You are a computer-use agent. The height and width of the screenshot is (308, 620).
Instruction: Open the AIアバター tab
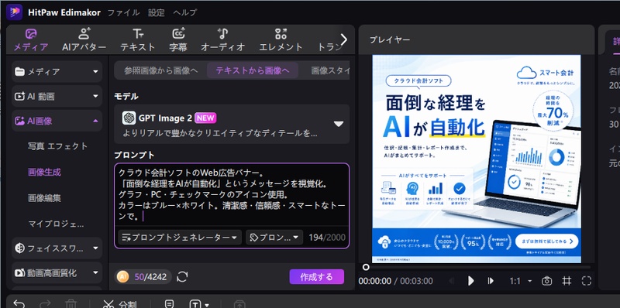coord(84,40)
